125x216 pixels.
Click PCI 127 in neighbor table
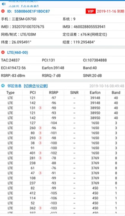[33, 123]
